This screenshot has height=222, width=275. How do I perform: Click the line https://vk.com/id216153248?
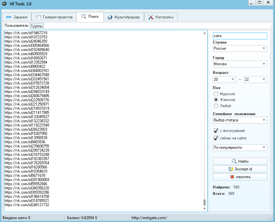(27, 155)
